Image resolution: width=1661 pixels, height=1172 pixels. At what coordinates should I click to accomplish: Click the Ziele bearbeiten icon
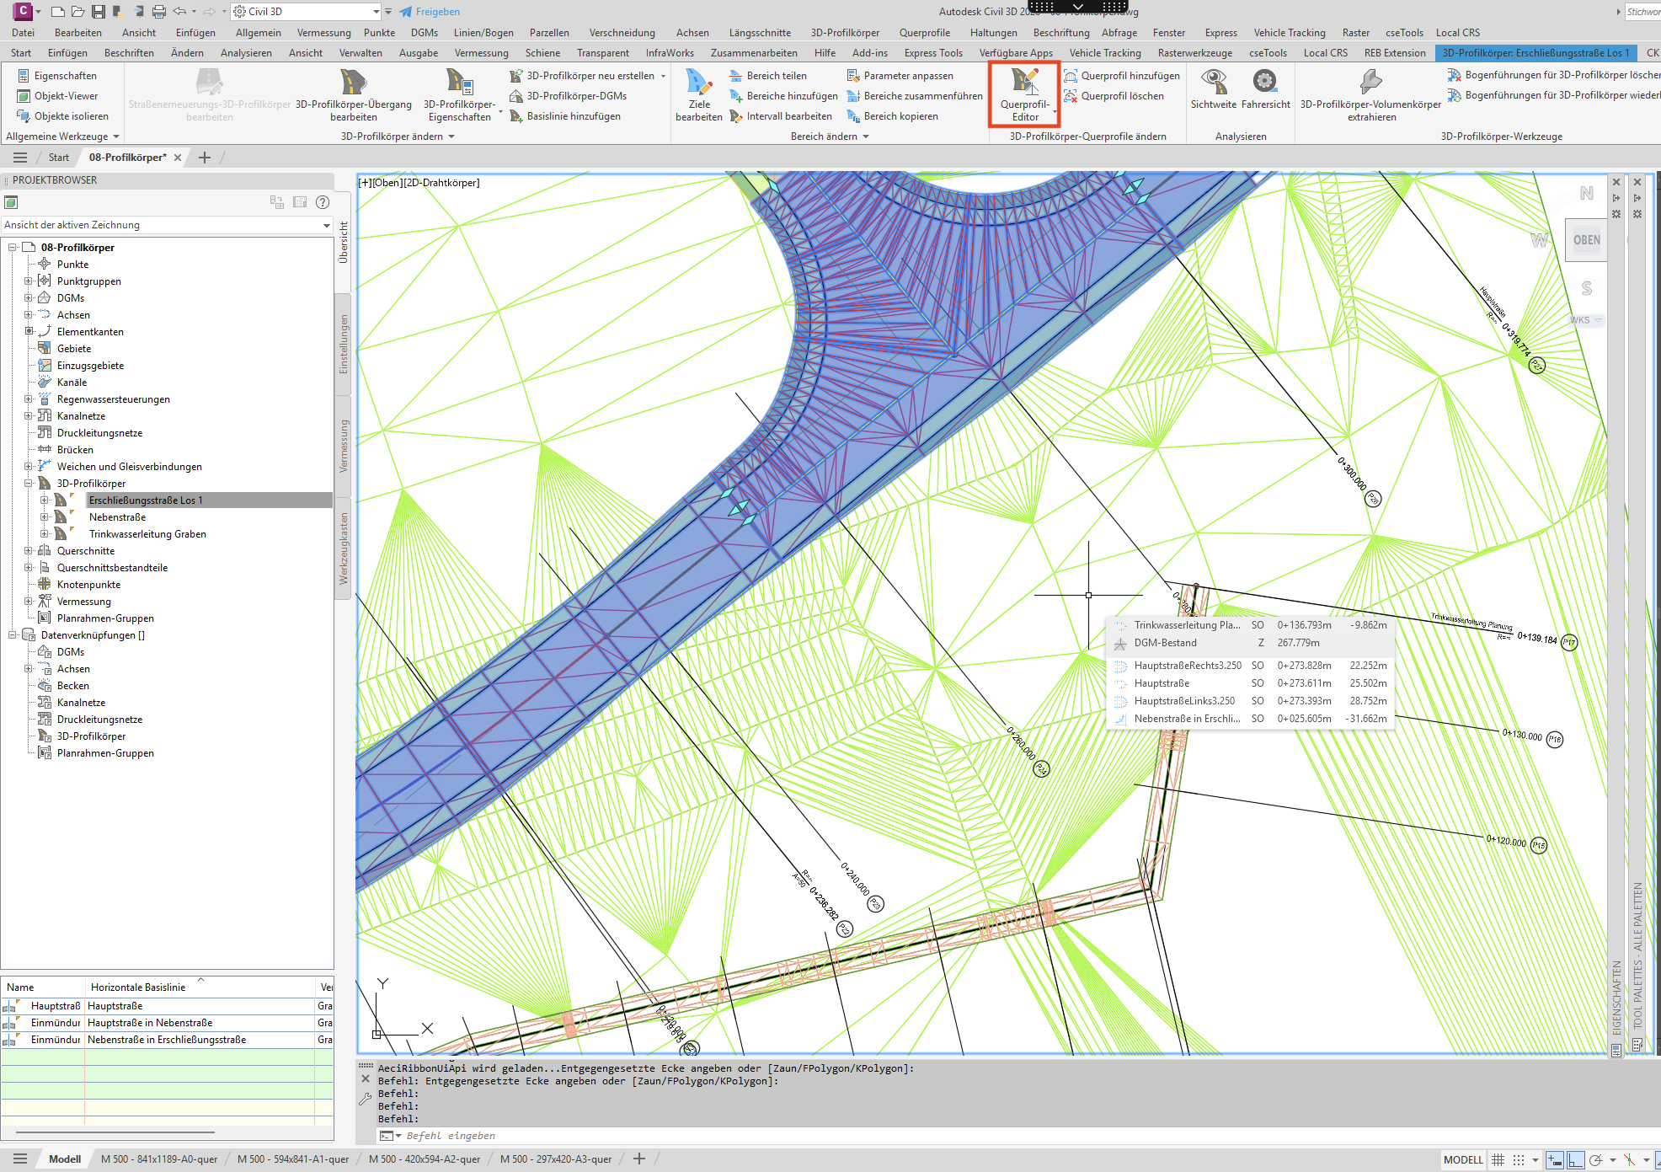pyautogui.click(x=698, y=82)
